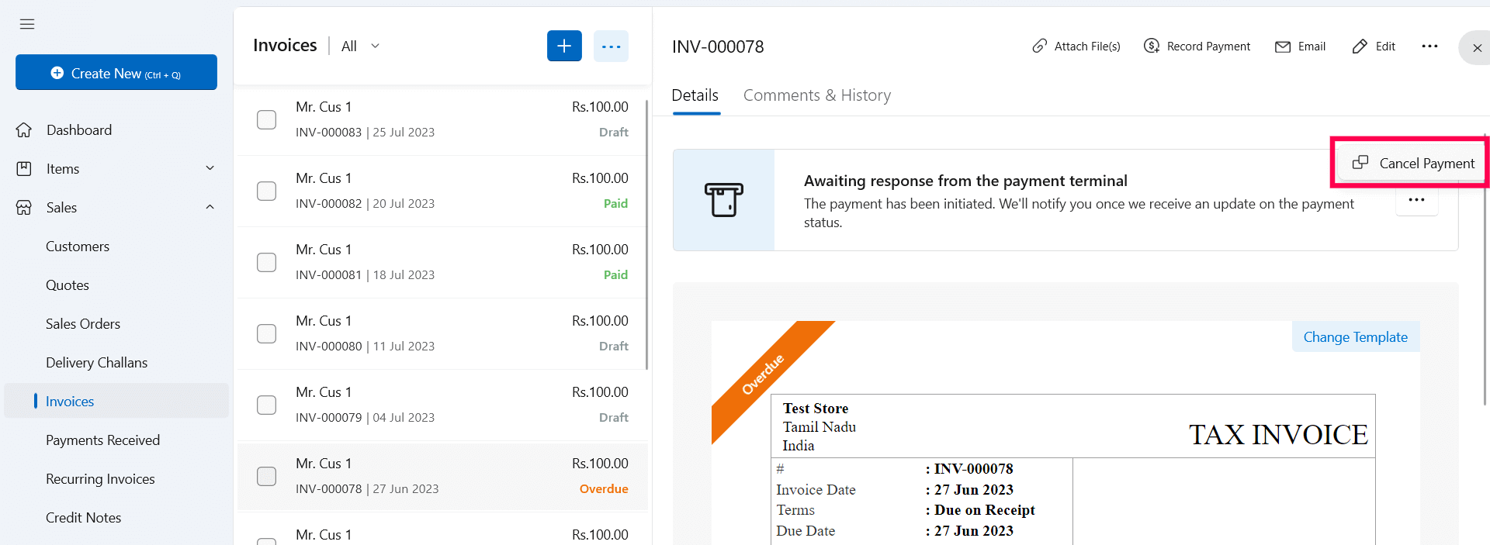Screen dimensions: 1490x545
Task: Check the box for overdue INV-000078
Action: tap(266, 476)
